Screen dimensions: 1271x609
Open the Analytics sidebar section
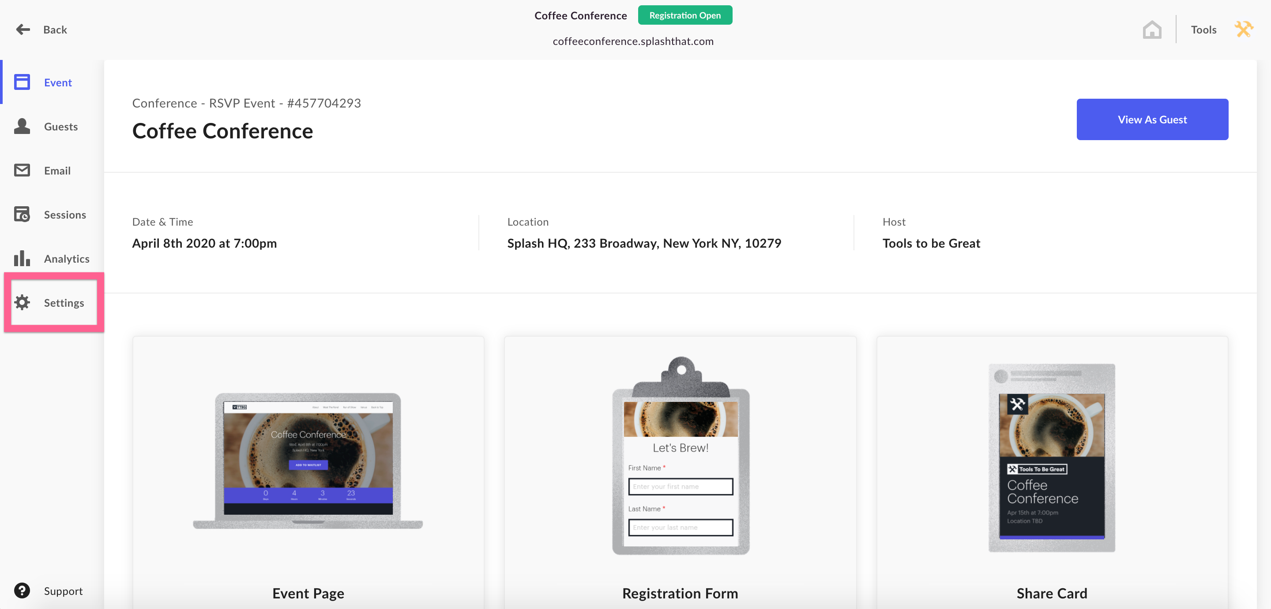(x=67, y=259)
